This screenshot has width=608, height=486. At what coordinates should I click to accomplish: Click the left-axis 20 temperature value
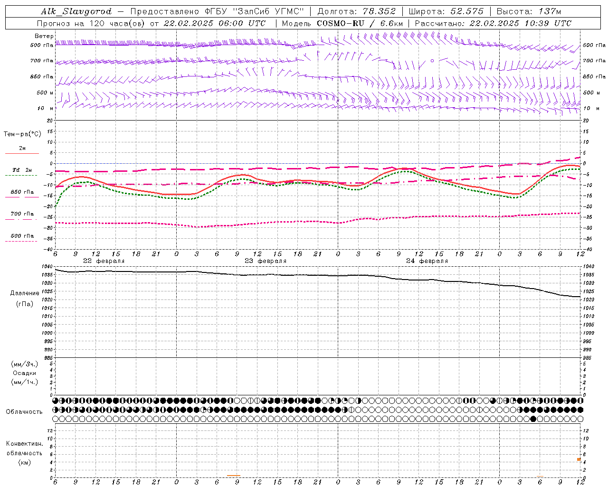click(x=50, y=121)
